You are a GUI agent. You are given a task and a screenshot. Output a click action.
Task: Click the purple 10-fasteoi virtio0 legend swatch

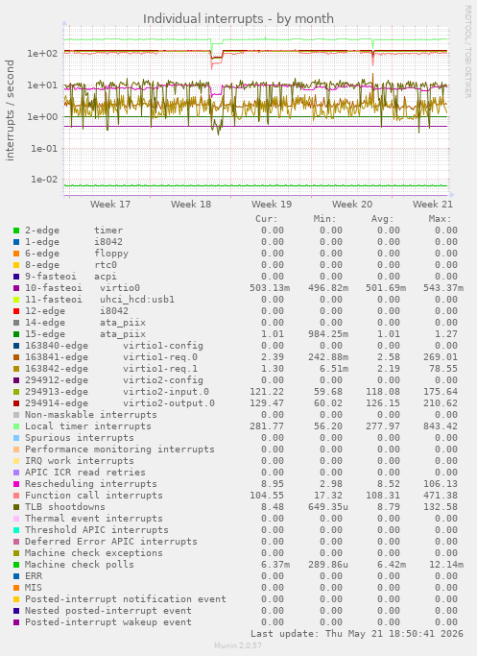click(16, 288)
